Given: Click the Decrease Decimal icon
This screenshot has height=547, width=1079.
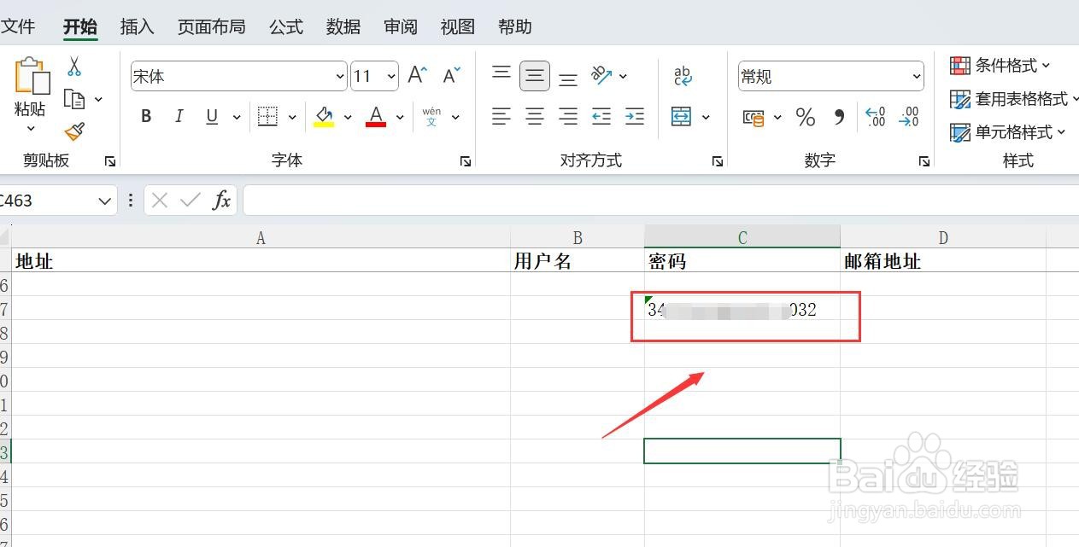Looking at the screenshot, I should tap(908, 118).
